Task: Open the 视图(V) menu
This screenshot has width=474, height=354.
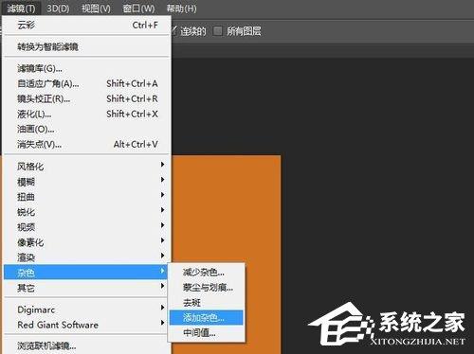Action: tap(96, 8)
